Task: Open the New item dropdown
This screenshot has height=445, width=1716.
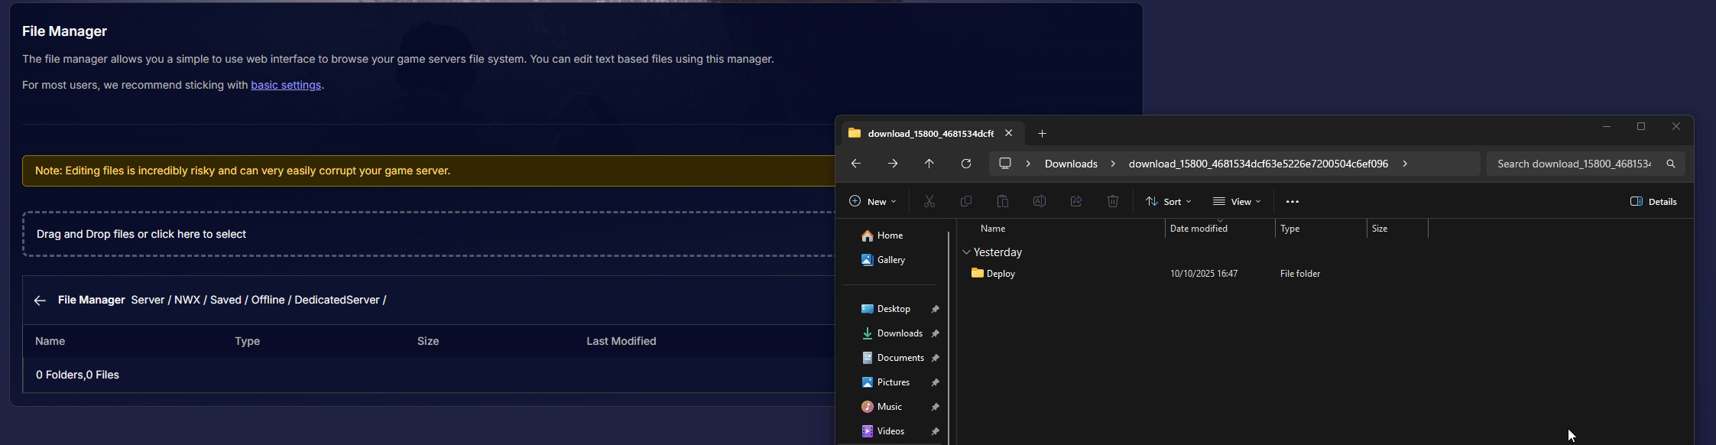Action: coord(873,202)
